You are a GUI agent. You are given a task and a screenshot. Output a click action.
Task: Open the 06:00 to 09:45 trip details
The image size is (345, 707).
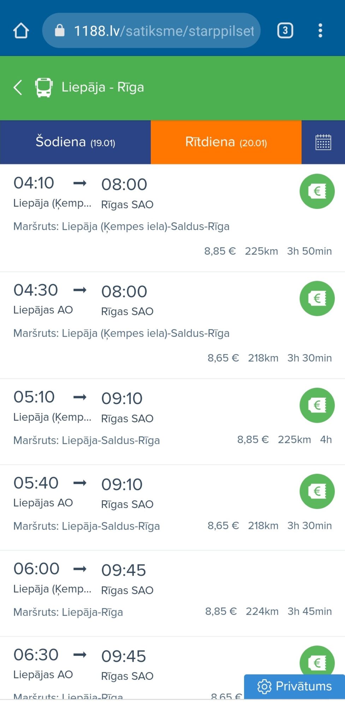click(172, 594)
